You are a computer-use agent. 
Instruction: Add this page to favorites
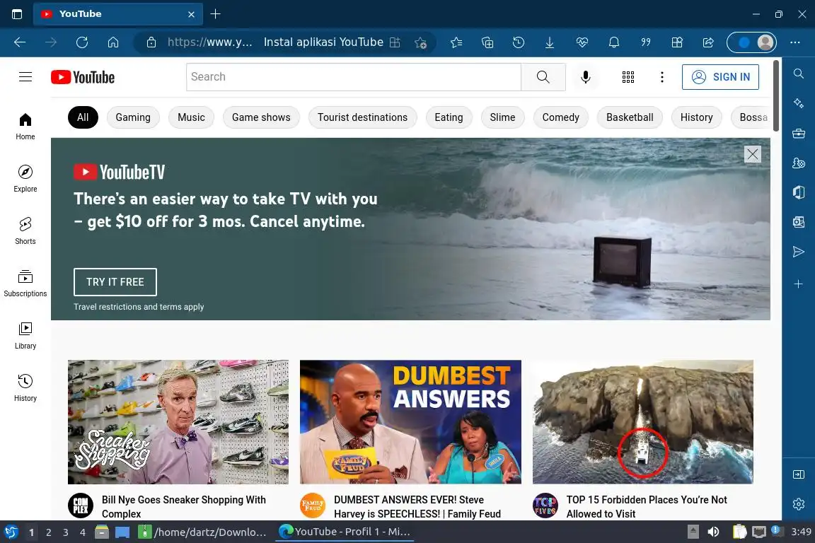(420, 42)
